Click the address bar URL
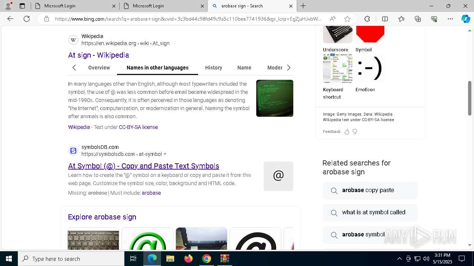 coord(188,19)
